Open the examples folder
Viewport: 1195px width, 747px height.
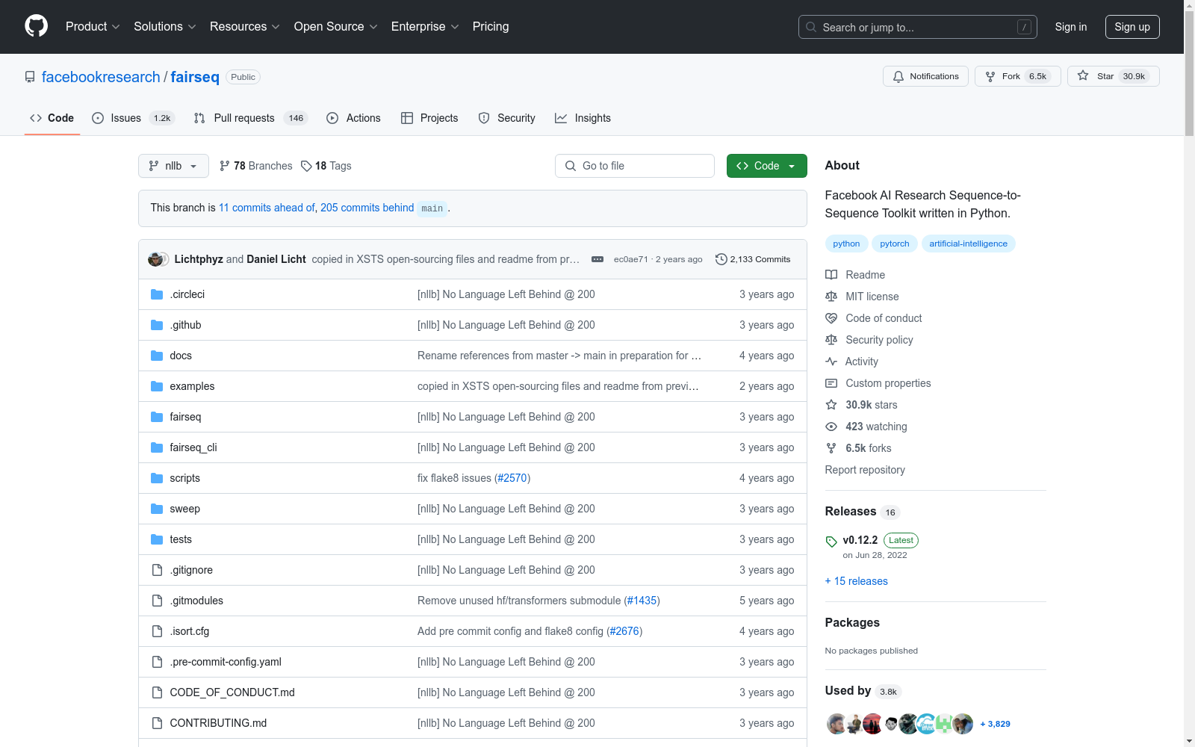(x=192, y=386)
